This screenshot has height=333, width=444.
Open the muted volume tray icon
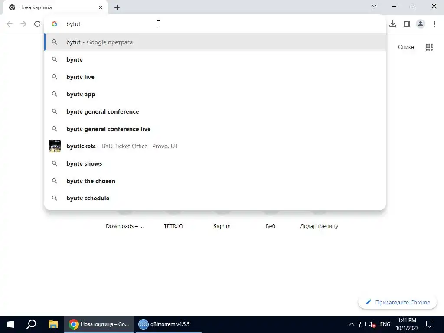click(x=372, y=324)
